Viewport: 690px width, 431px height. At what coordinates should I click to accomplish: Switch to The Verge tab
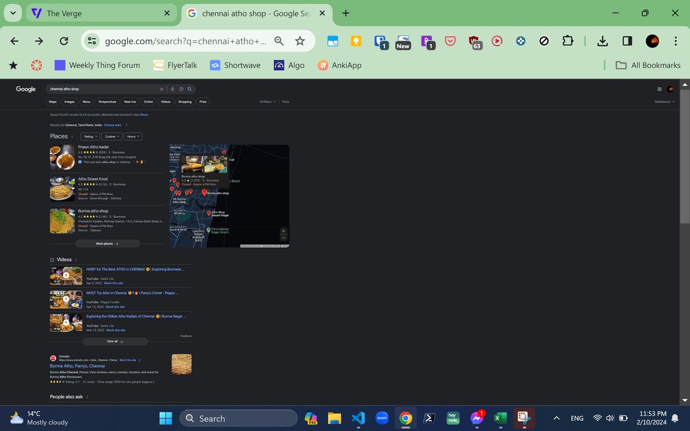(x=101, y=13)
